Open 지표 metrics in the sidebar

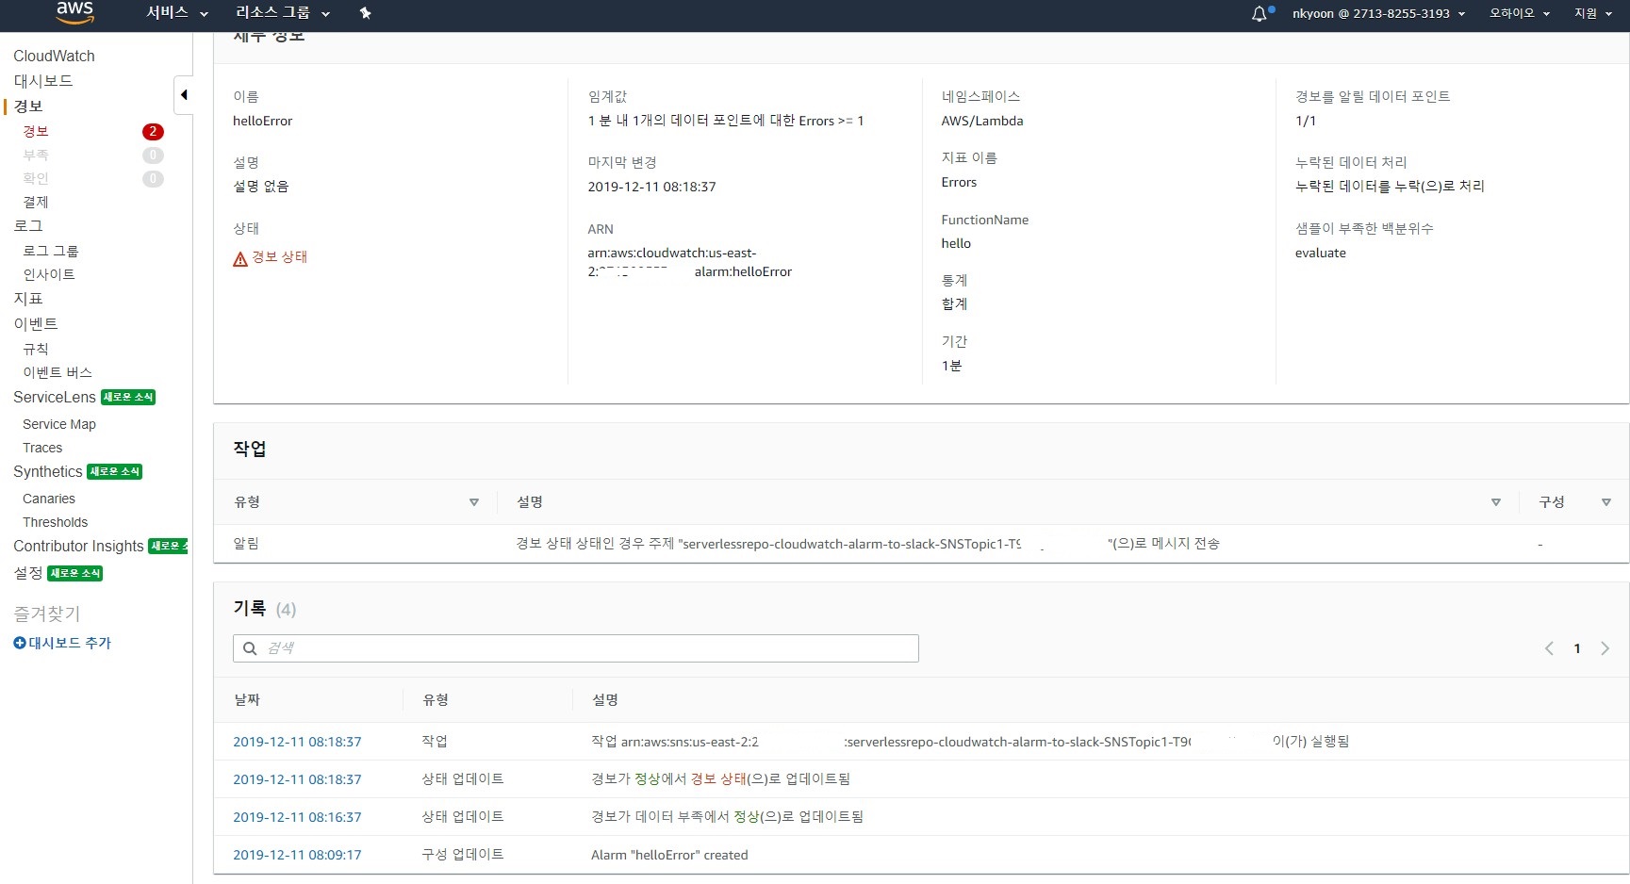point(28,299)
